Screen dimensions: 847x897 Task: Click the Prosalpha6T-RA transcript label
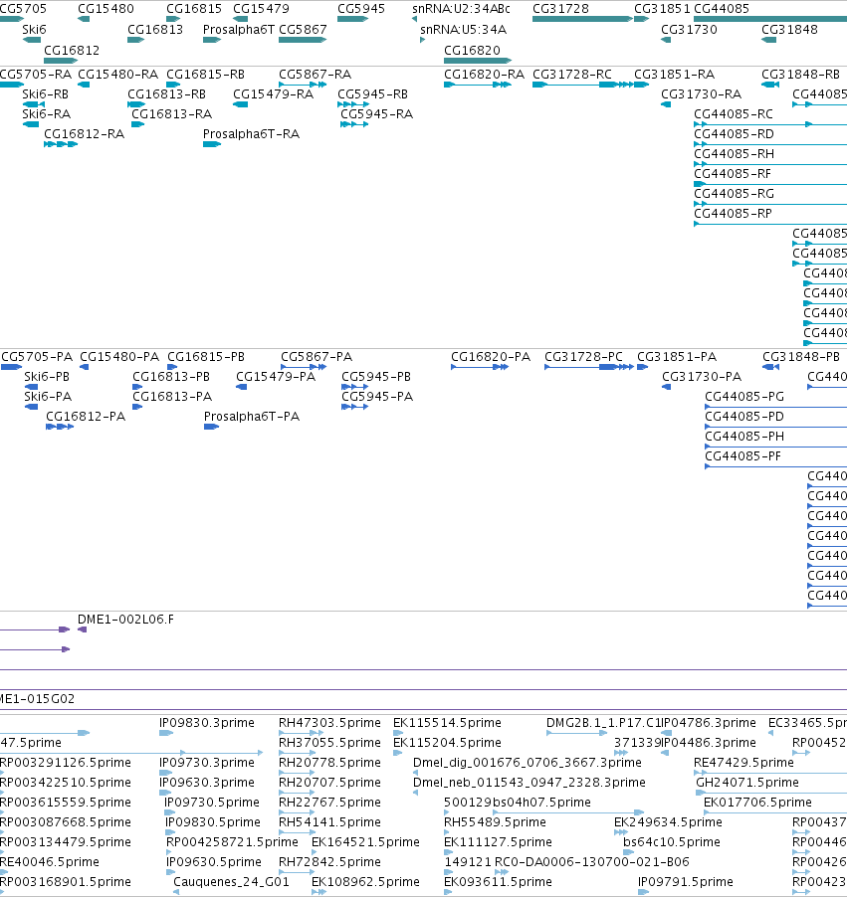click(x=252, y=134)
